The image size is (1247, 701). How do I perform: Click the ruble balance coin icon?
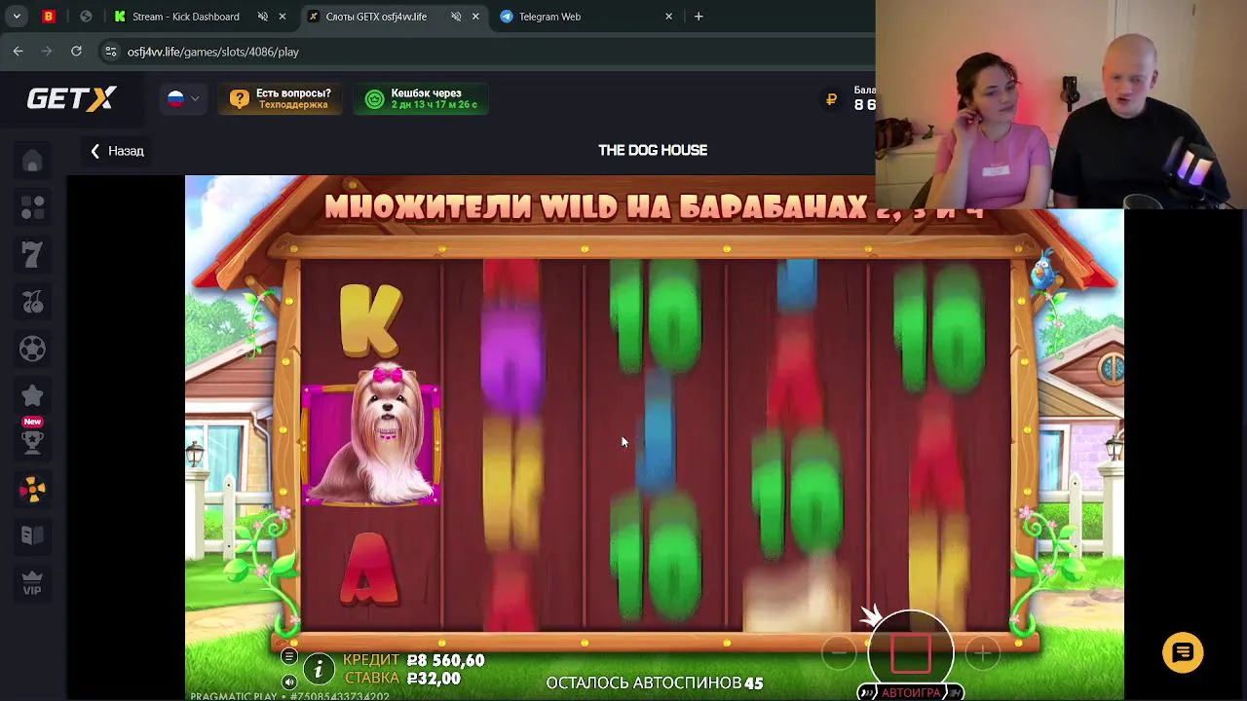[832, 99]
